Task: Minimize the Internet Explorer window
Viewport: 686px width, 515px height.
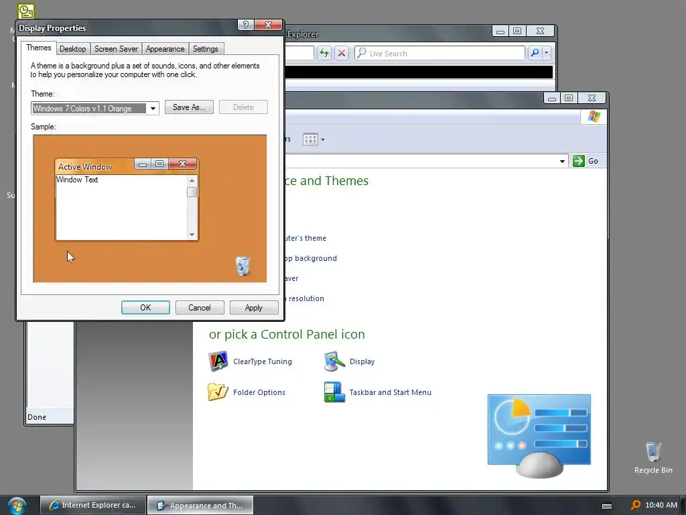Action: click(x=500, y=31)
